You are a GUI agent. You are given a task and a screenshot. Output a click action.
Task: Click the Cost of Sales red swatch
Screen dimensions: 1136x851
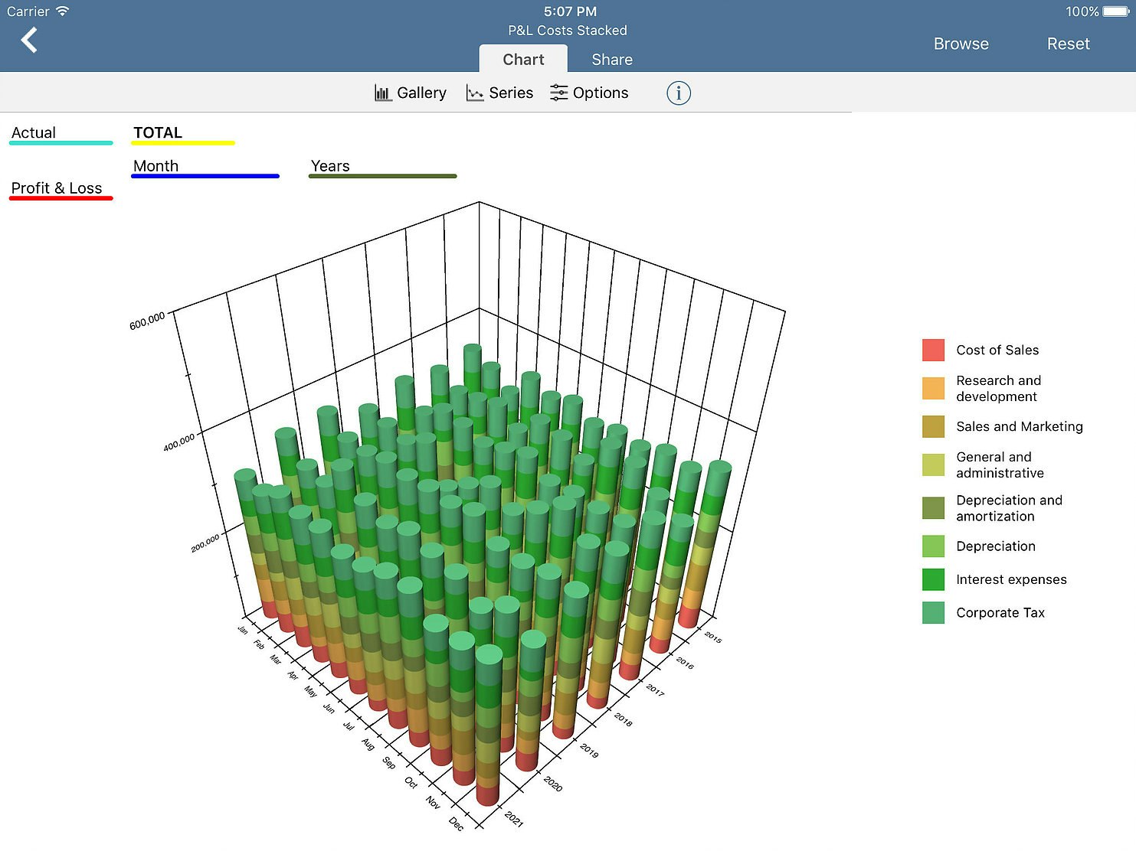coord(933,350)
